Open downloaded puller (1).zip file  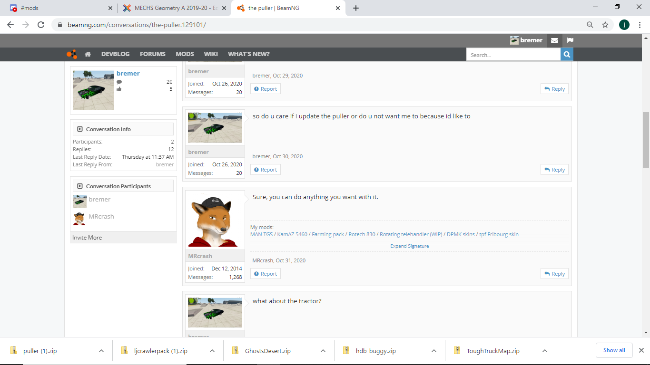[x=40, y=351]
